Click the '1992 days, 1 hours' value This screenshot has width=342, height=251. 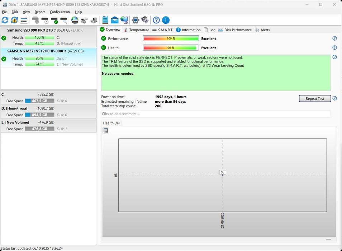[x=171, y=97]
